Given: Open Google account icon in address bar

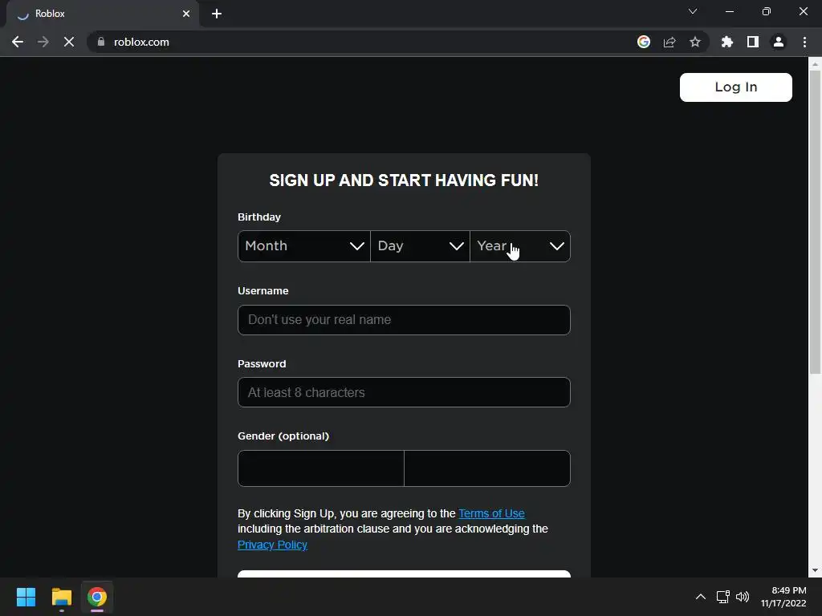Looking at the screenshot, I should [x=644, y=42].
